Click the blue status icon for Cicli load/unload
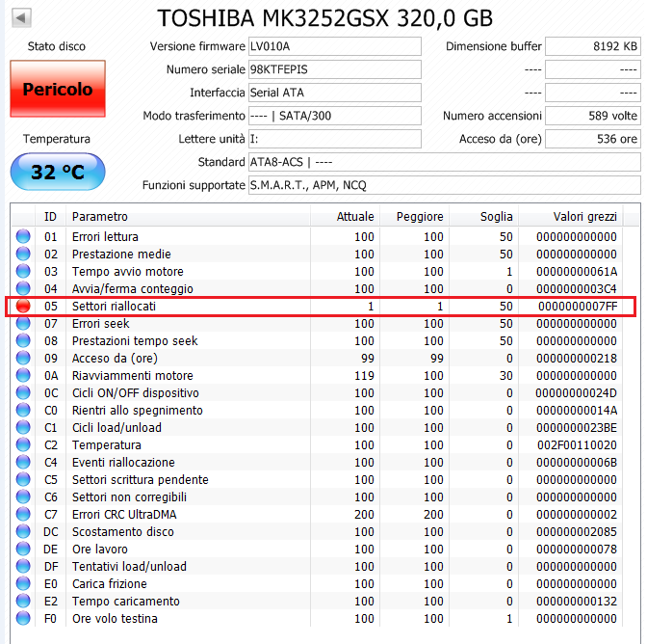This screenshot has width=647, height=644. [23, 427]
